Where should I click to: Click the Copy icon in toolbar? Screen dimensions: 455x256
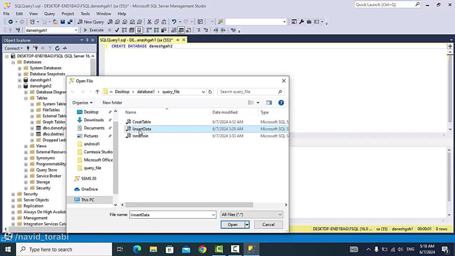point(157,22)
